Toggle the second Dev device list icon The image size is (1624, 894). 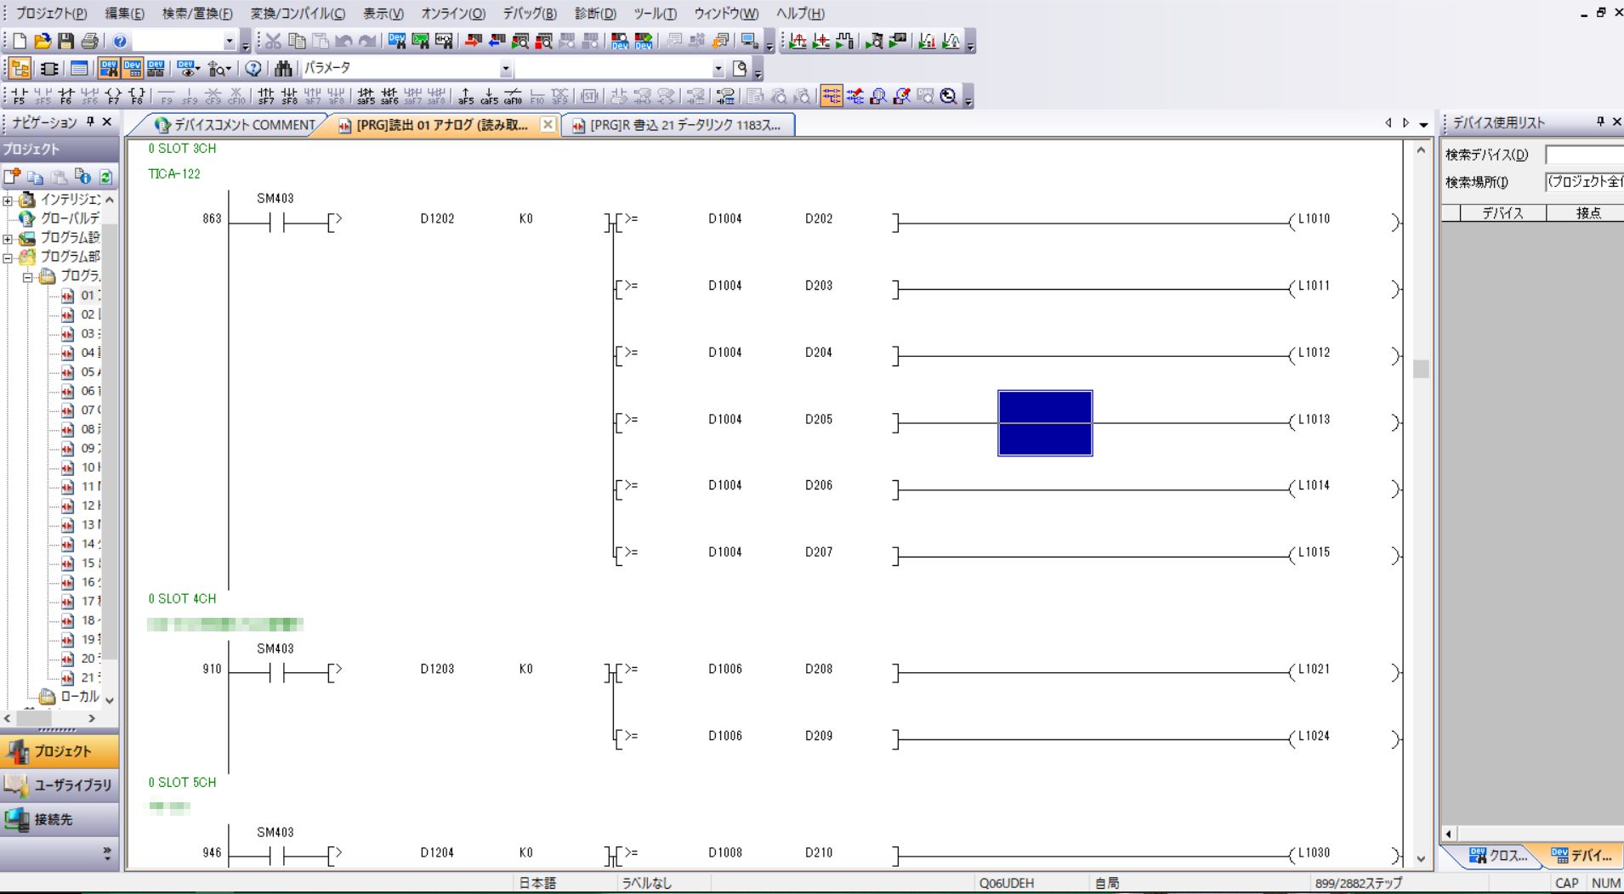point(133,69)
